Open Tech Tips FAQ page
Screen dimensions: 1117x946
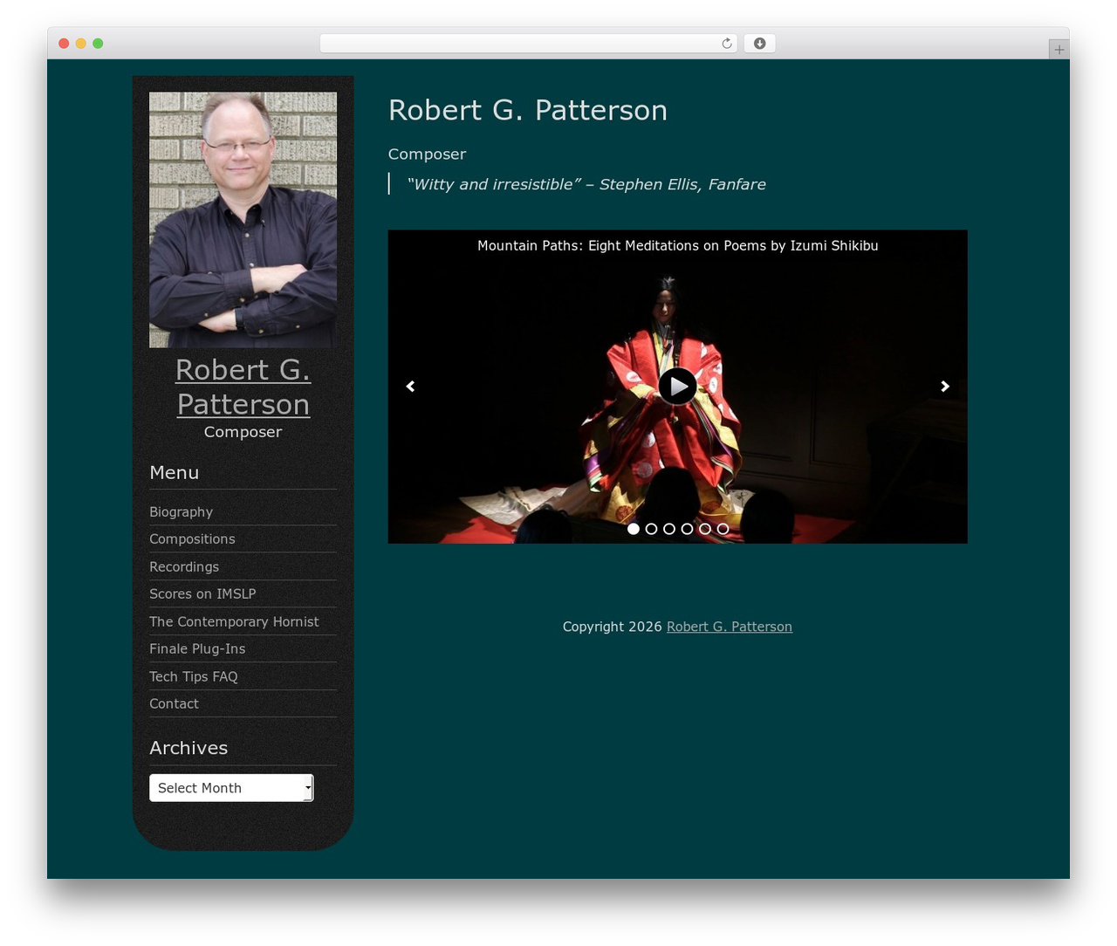[x=193, y=676]
